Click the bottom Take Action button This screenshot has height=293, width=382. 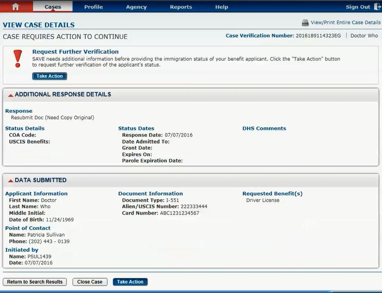point(130,282)
